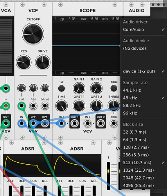Choose block size 256 (5.3 ms)
Screen dimensions: 167x196
coord(144,155)
